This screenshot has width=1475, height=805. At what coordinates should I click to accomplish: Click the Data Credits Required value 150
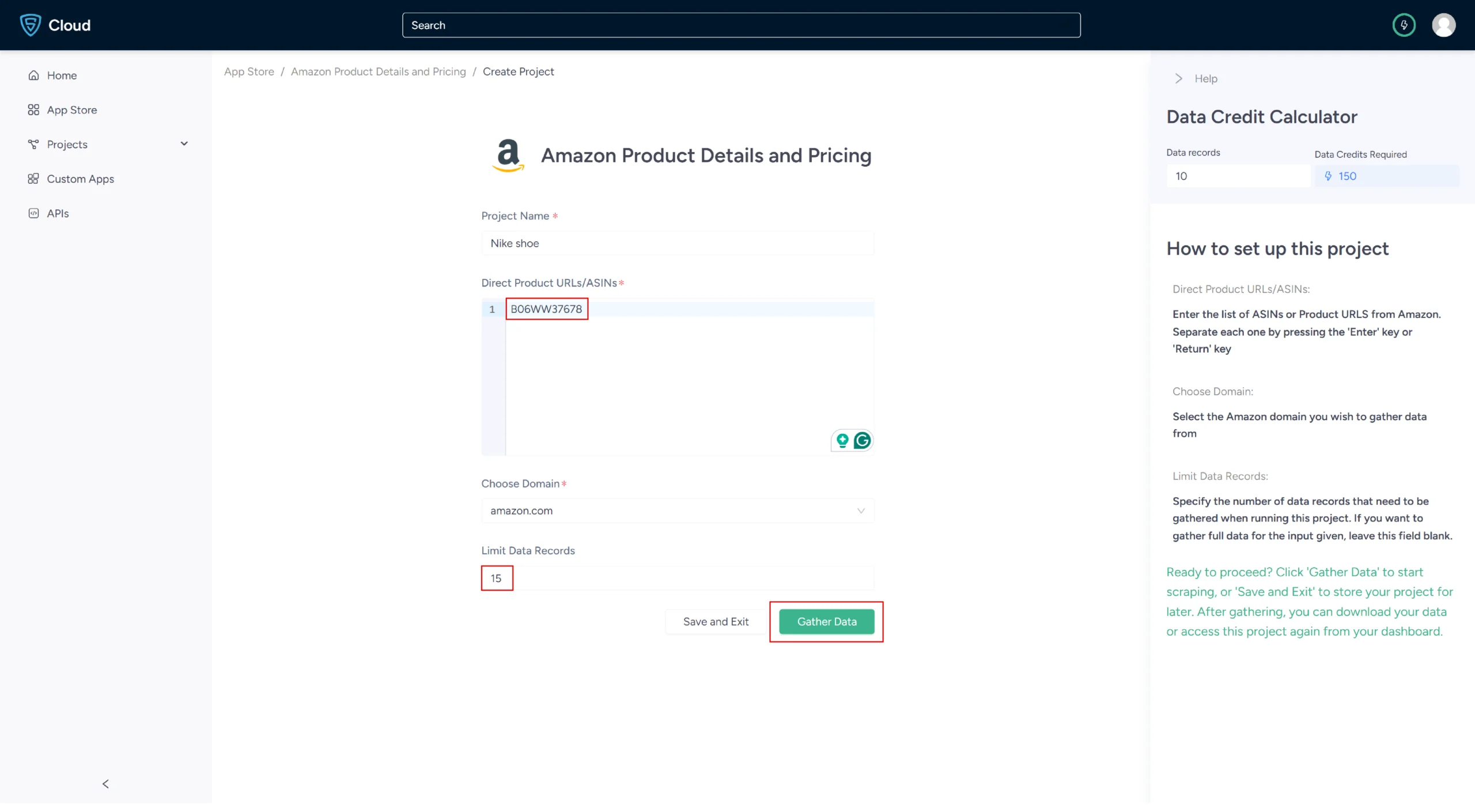tap(1347, 176)
